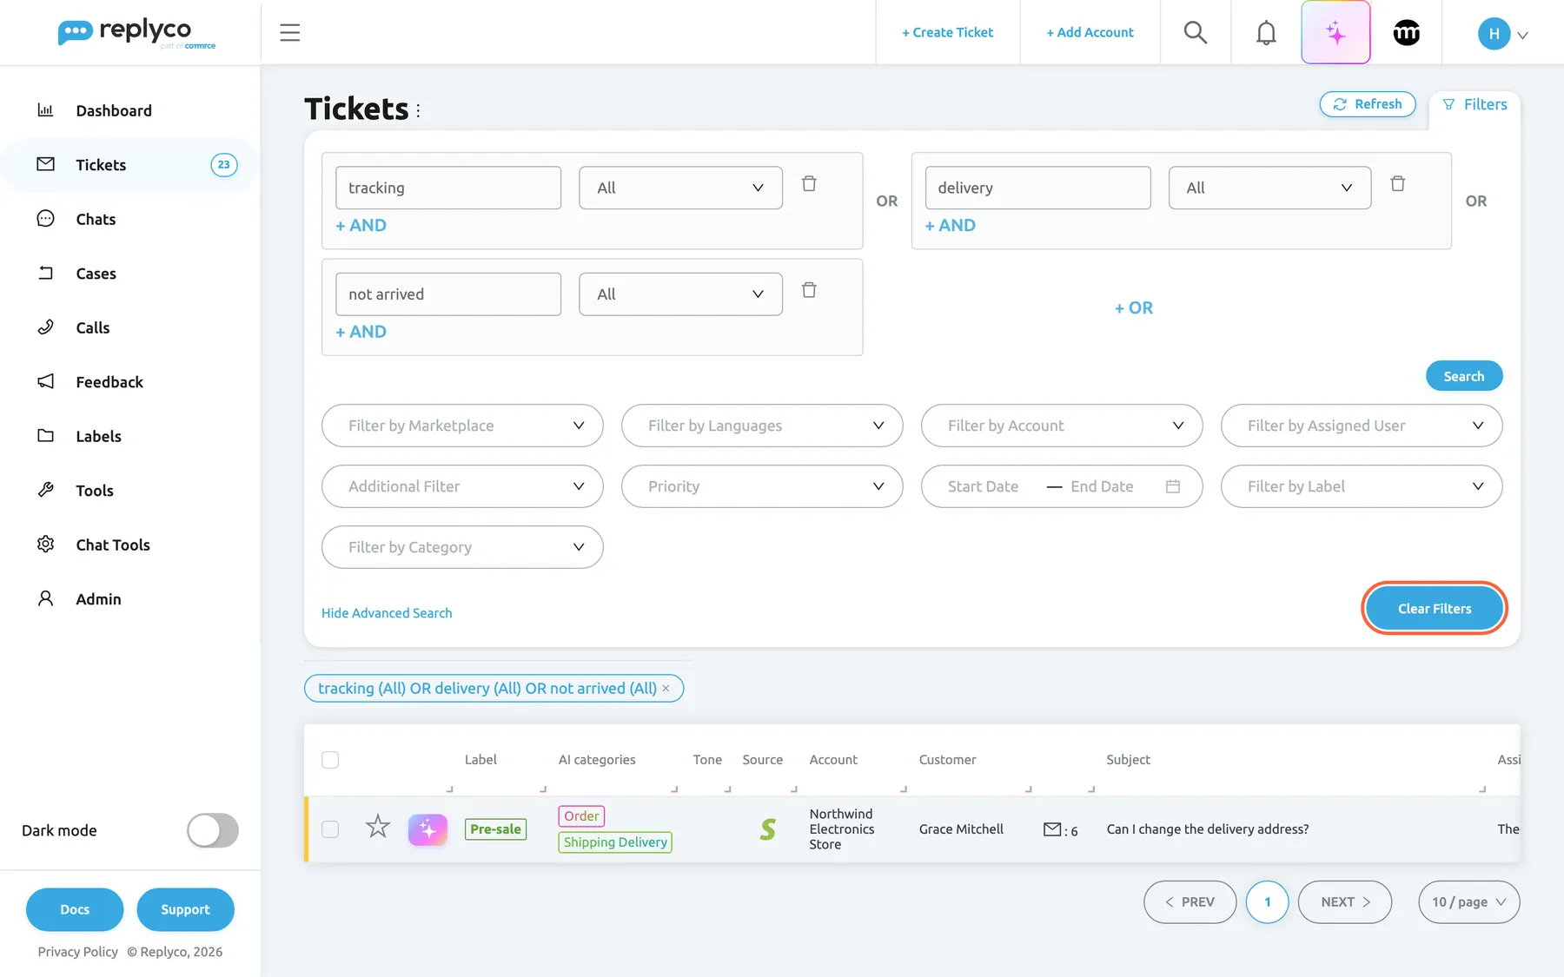Star the Grace Mitchell ticket

tap(378, 826)
